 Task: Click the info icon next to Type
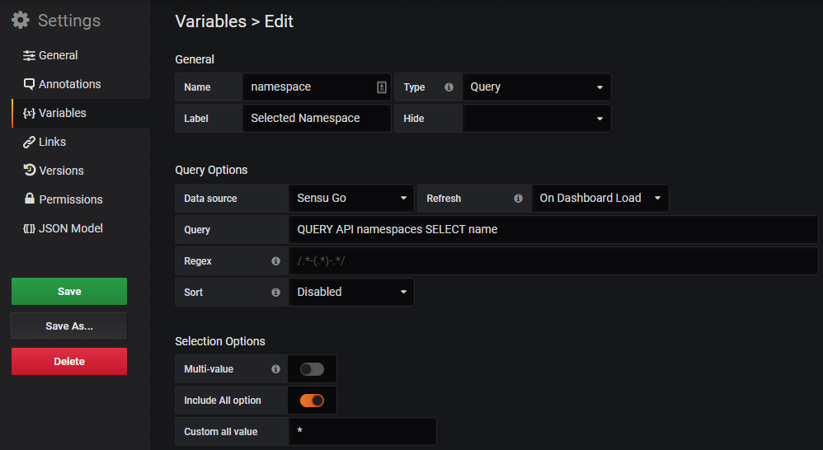[x=449, y=87]
